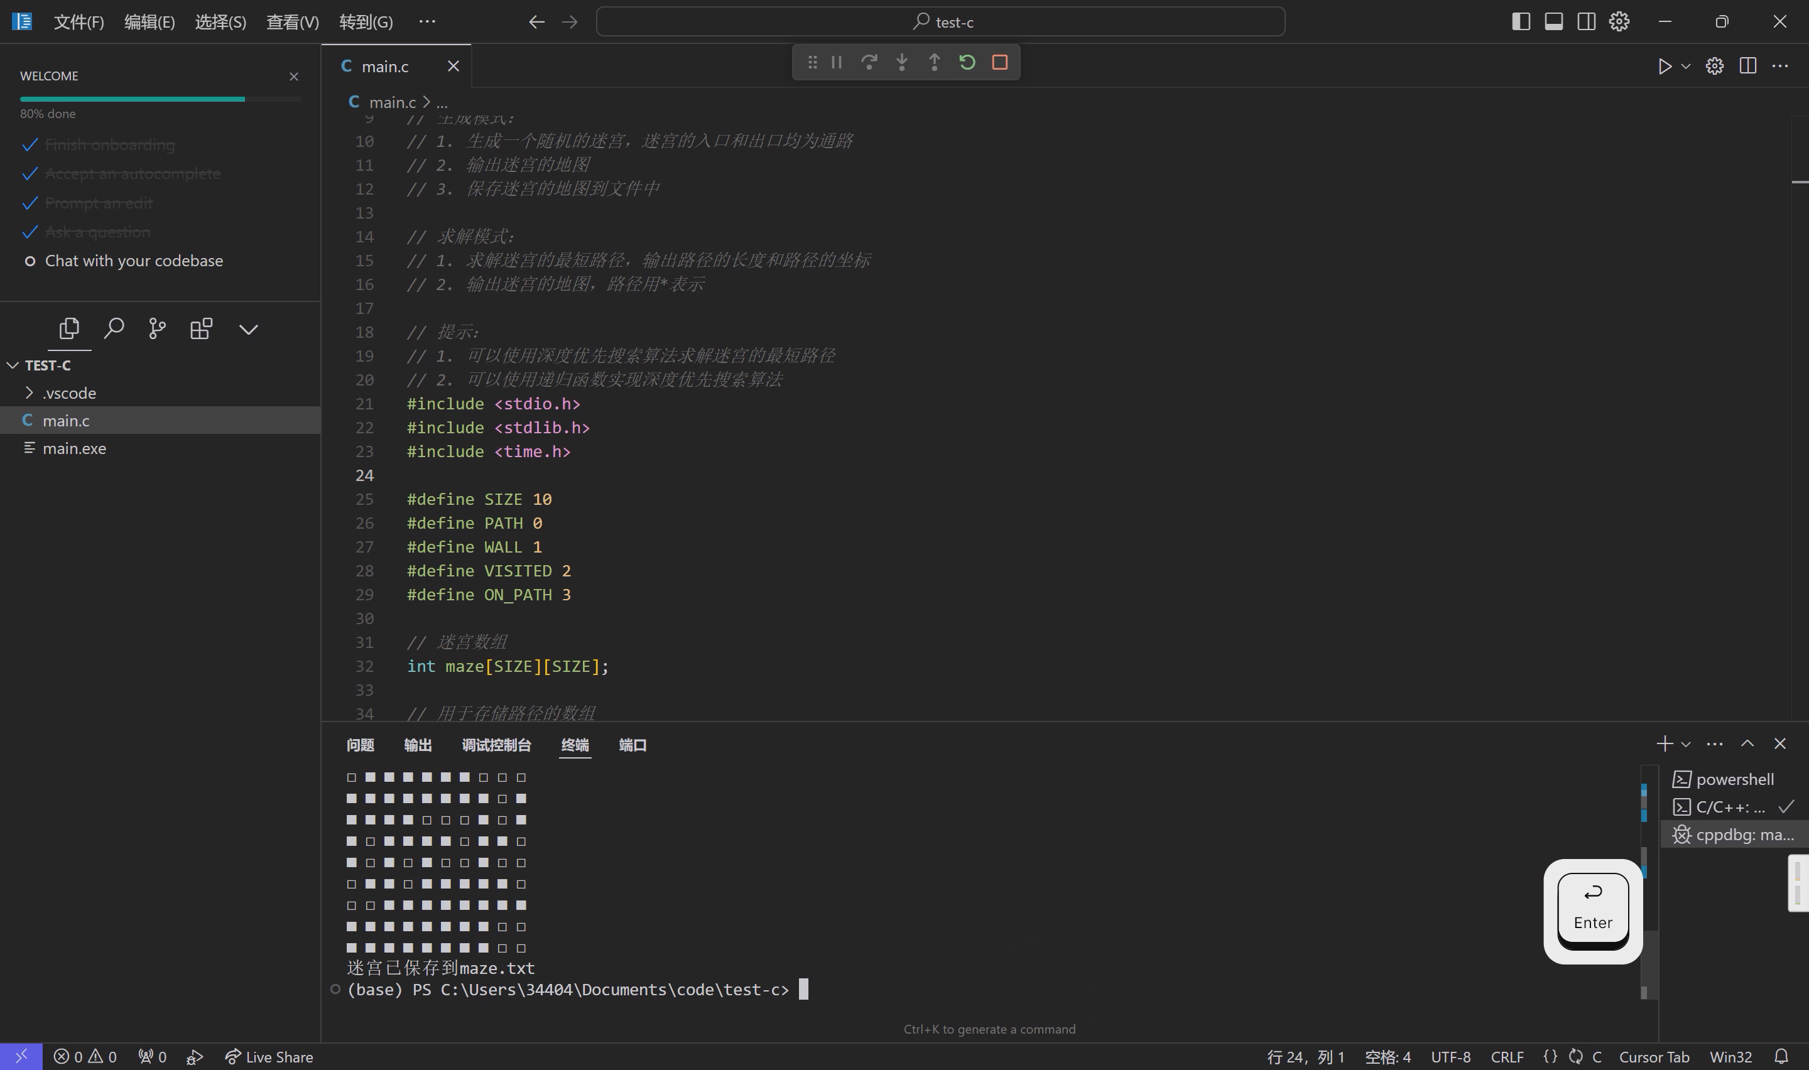This screenshot has width=1809, height=1070.
Task: Go back with the navigation arrow
Action: [x=536, y=21]
